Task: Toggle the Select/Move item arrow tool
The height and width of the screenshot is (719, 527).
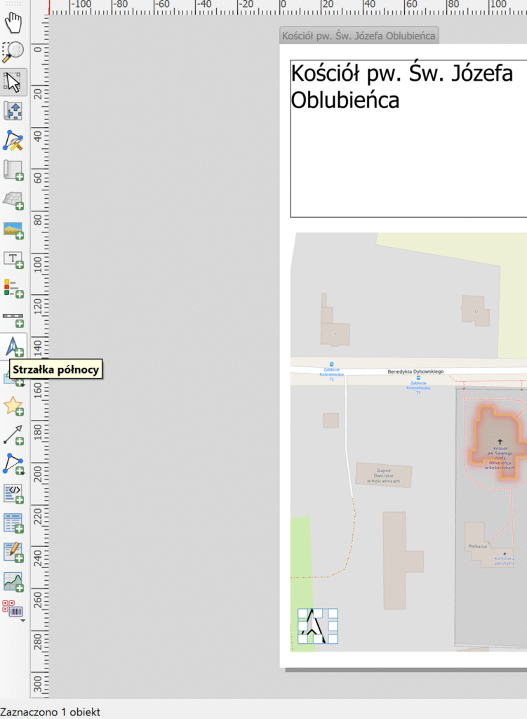Action: coord(13,81)
